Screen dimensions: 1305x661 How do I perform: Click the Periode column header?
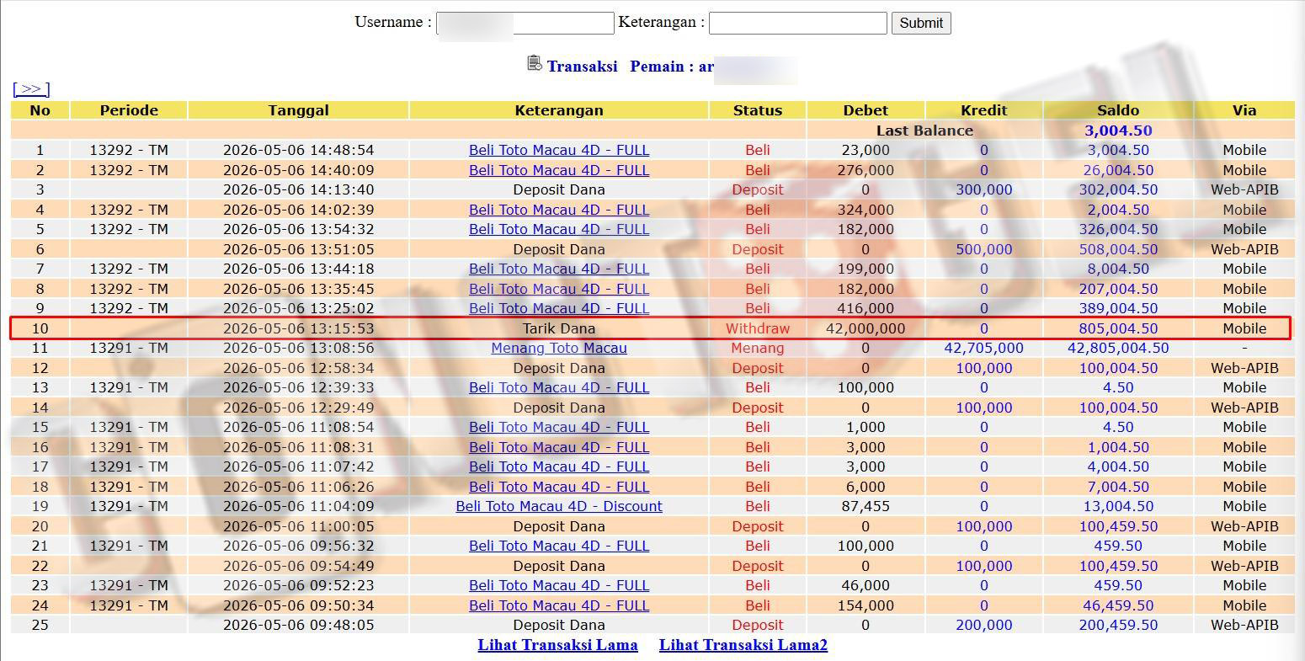point(129,110)
